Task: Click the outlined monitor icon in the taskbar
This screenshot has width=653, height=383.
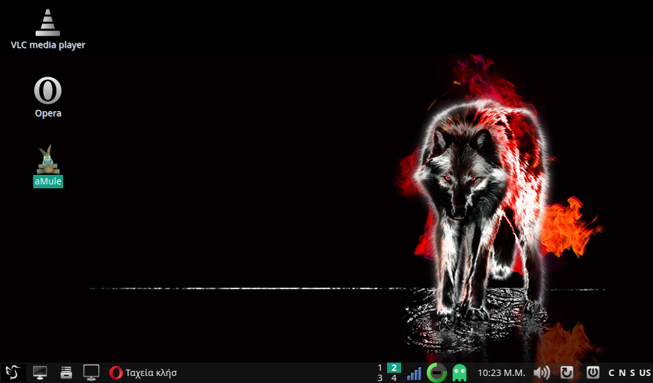Action: point(91,373)
